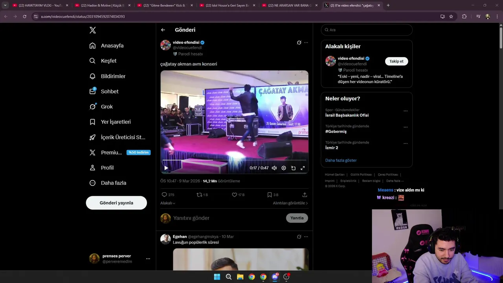Open taskbar Search

[x=229, y=277]
